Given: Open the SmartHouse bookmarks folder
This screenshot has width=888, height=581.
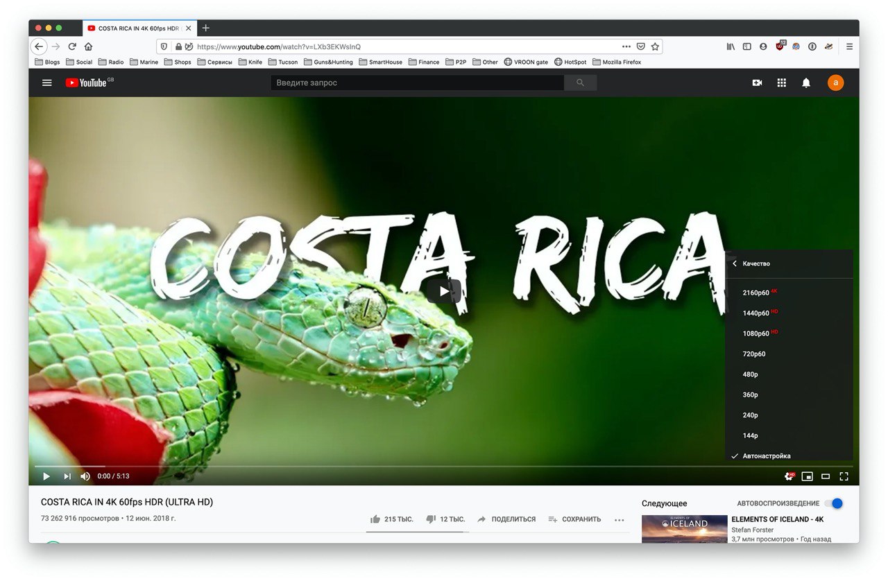Looking at the screenshot, I should tap(381, 62).
